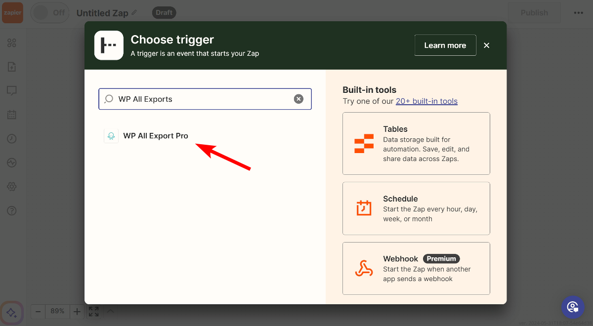Toggle the Zap On/Off switch

(49, 13)
